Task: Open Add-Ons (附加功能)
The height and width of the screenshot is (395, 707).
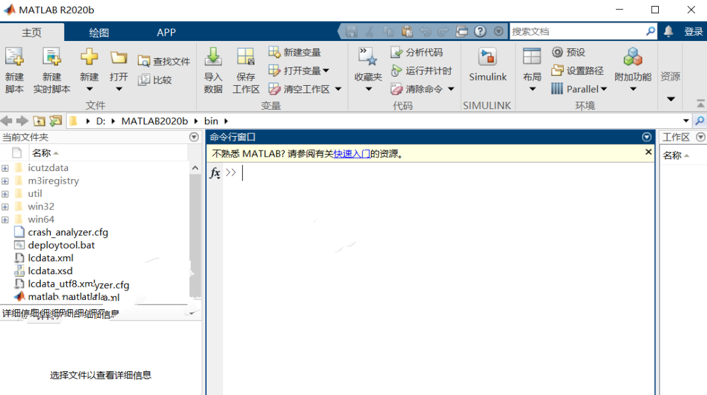Action: point(633,71)
